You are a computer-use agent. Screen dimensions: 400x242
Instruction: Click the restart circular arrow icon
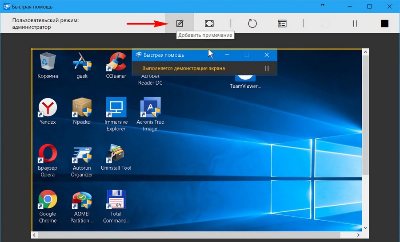252,23
